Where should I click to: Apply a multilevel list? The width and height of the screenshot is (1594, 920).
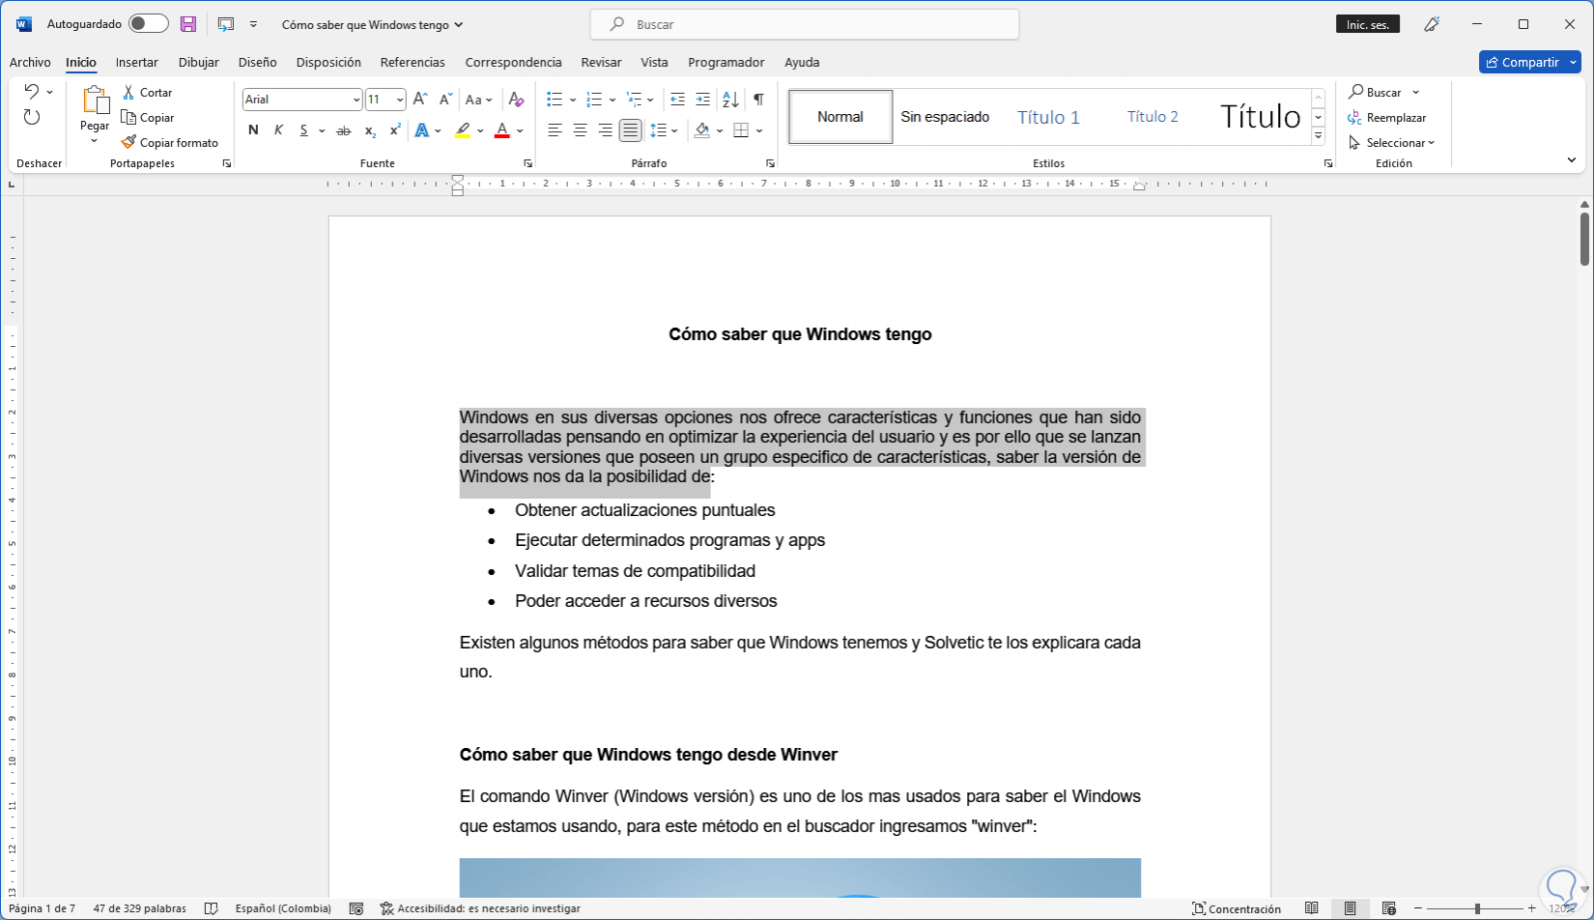(634, 100)
